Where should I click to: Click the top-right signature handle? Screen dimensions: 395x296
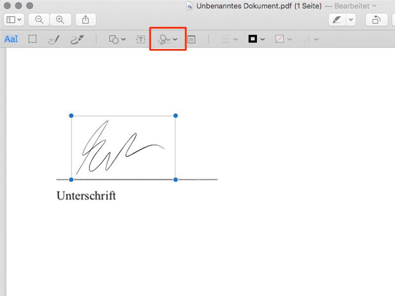[176, 116]
